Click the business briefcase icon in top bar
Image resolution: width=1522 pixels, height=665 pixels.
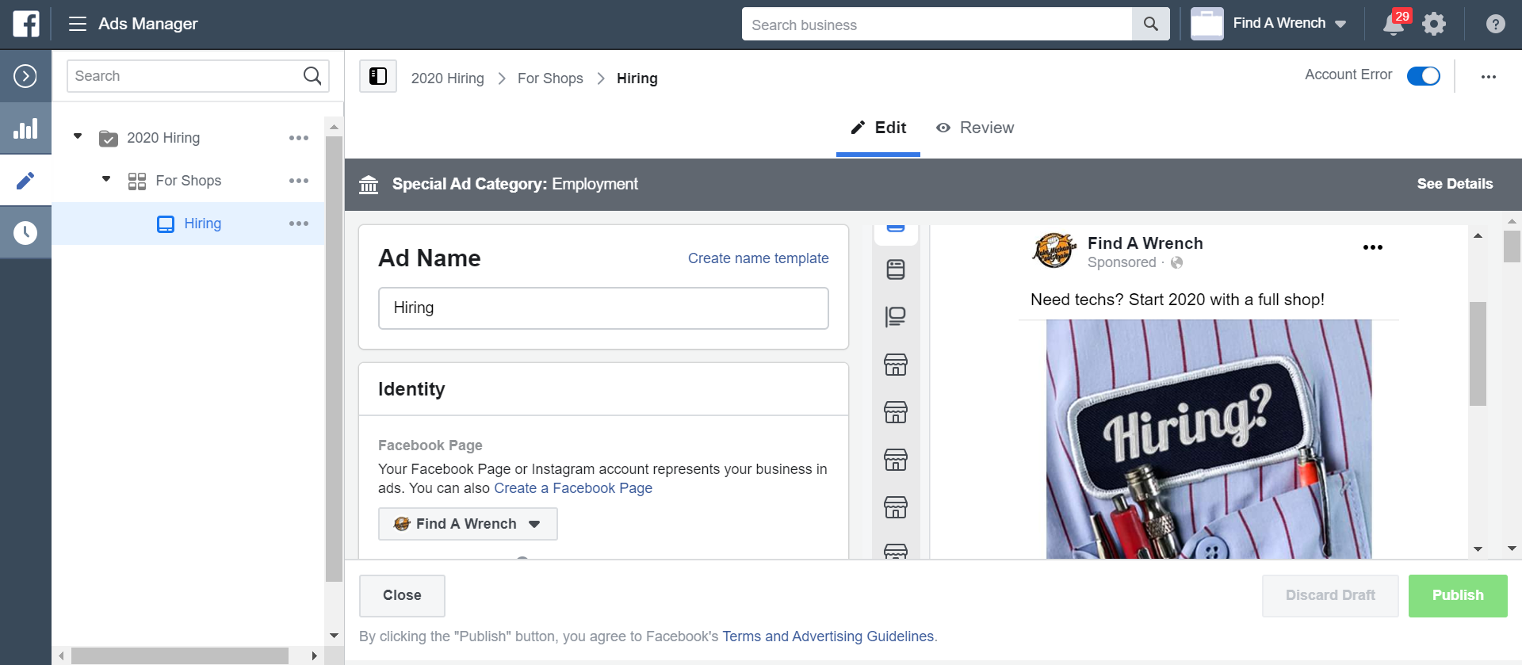[1207, 24]
